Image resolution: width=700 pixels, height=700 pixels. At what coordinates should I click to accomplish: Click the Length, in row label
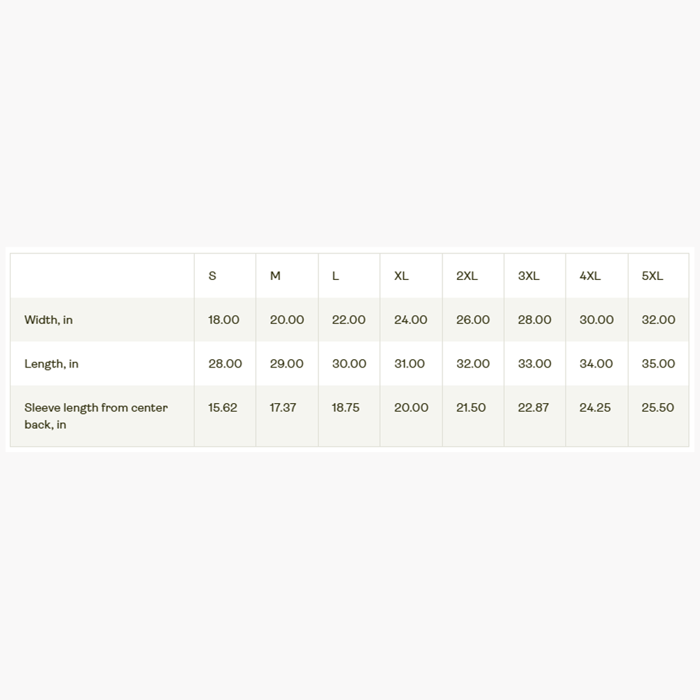[51, 364]
